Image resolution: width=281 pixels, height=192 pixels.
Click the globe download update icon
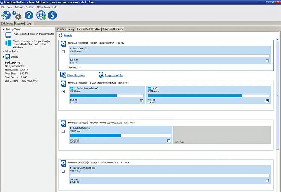click(41, 15)
